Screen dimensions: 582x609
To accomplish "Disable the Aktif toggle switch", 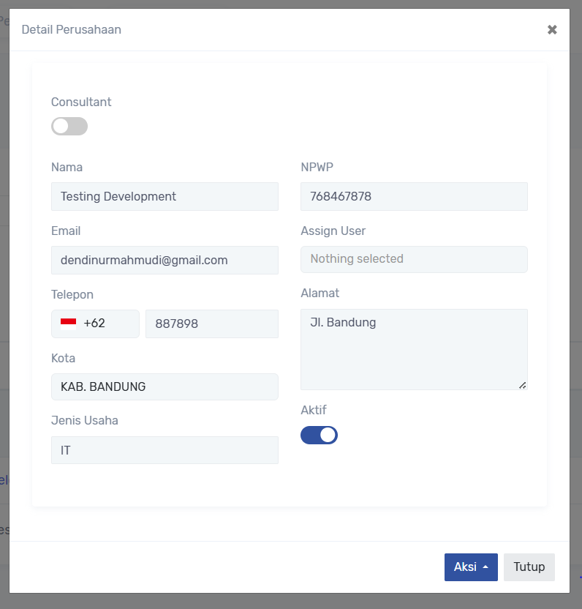I will [319, 435].
